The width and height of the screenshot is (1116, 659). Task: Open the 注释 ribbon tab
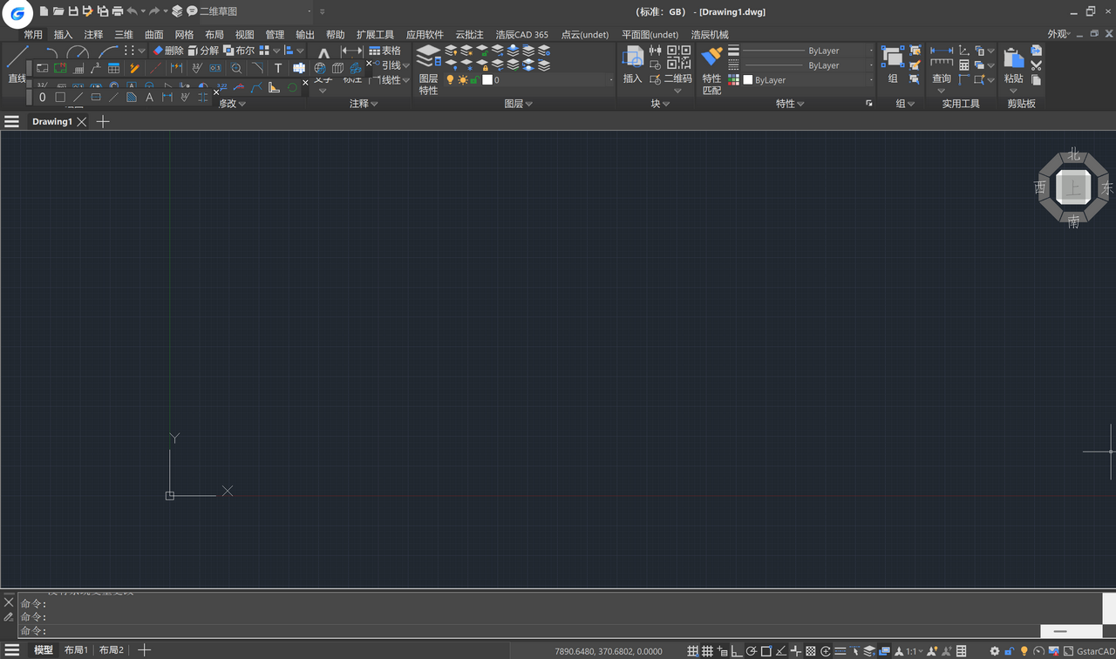point(93,35)
